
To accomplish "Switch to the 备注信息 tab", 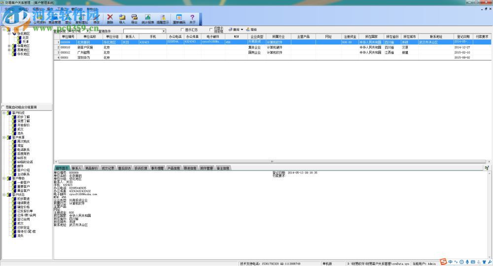I will (x=223, y=169).
